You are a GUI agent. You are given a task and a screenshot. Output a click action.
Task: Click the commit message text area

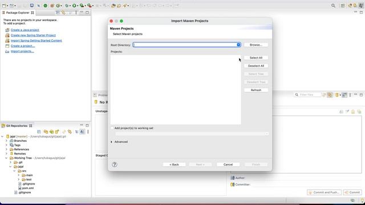pos(296,145)
